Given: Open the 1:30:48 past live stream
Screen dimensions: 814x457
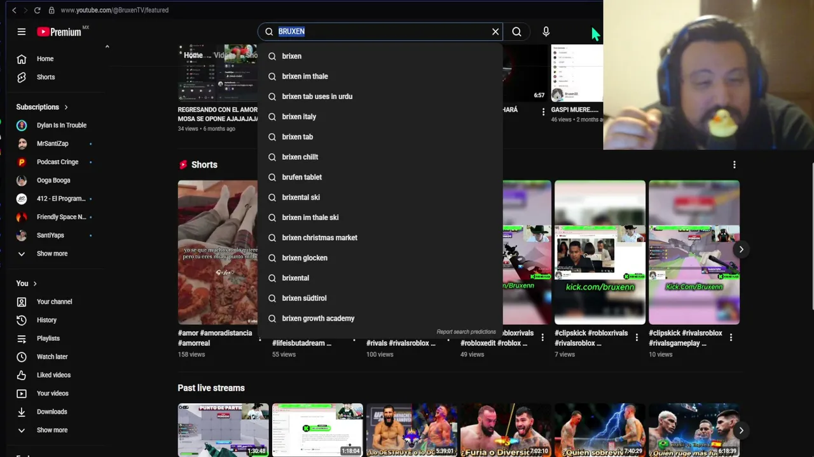Looking at the screenshot, I should (x=223, y=430).
